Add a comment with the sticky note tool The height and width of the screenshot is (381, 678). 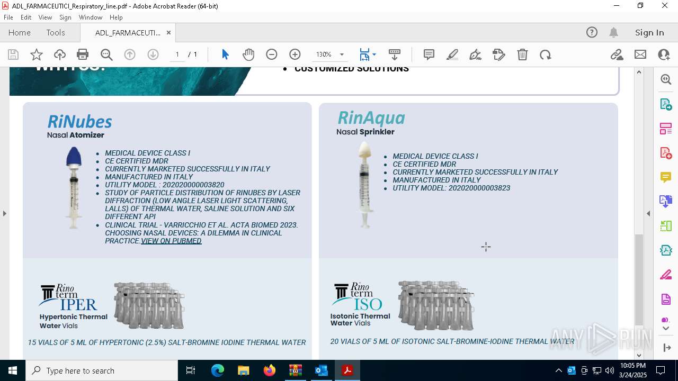point(429,55)
